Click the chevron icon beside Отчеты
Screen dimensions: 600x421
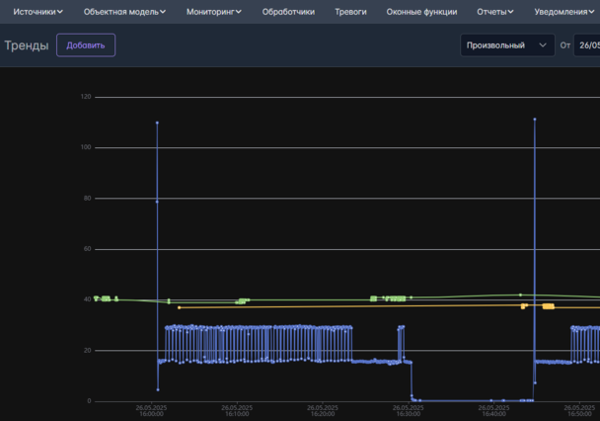[510, 12]
